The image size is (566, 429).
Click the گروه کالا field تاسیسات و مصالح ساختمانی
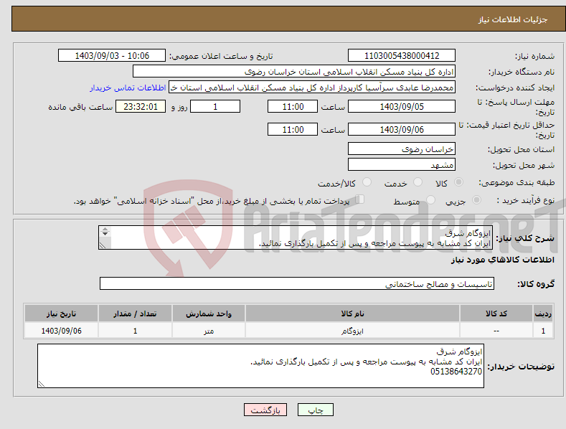(x=297, y=284)
